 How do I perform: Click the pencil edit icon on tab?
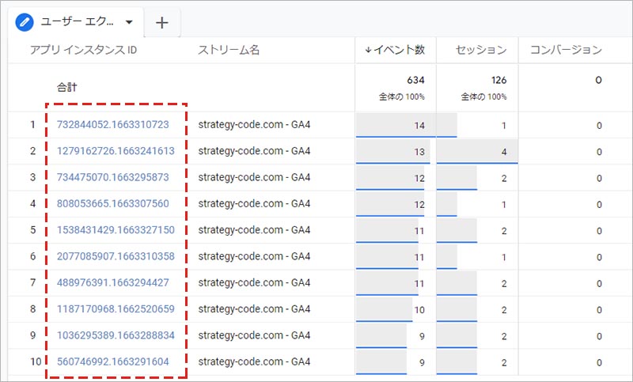click(x=24, y=22)
